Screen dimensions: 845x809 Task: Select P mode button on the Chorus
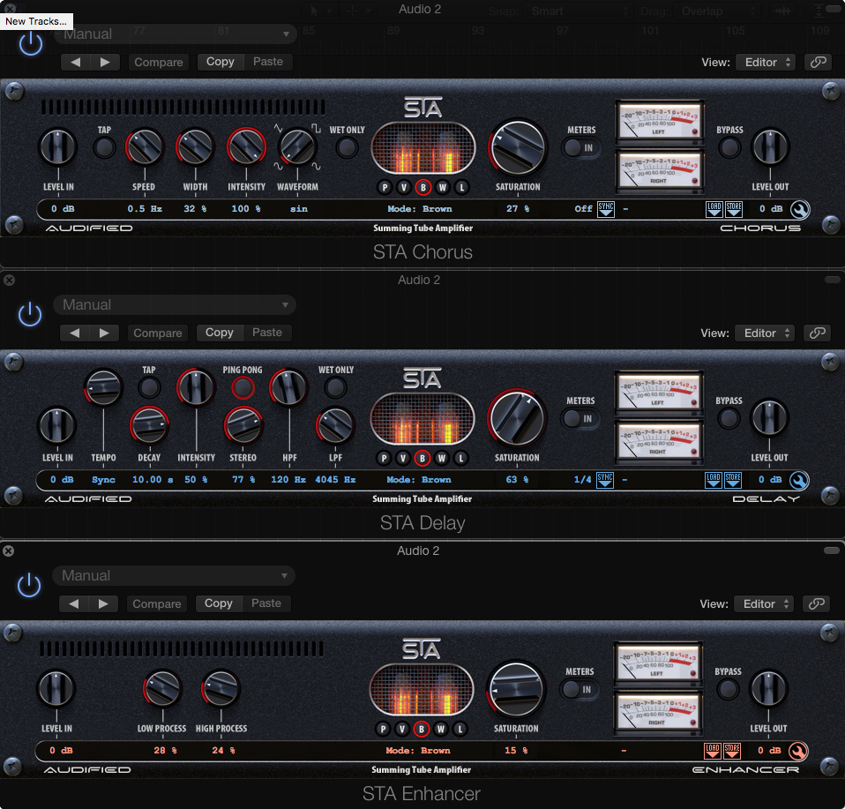pyautogui.click(x=385, y=188)
